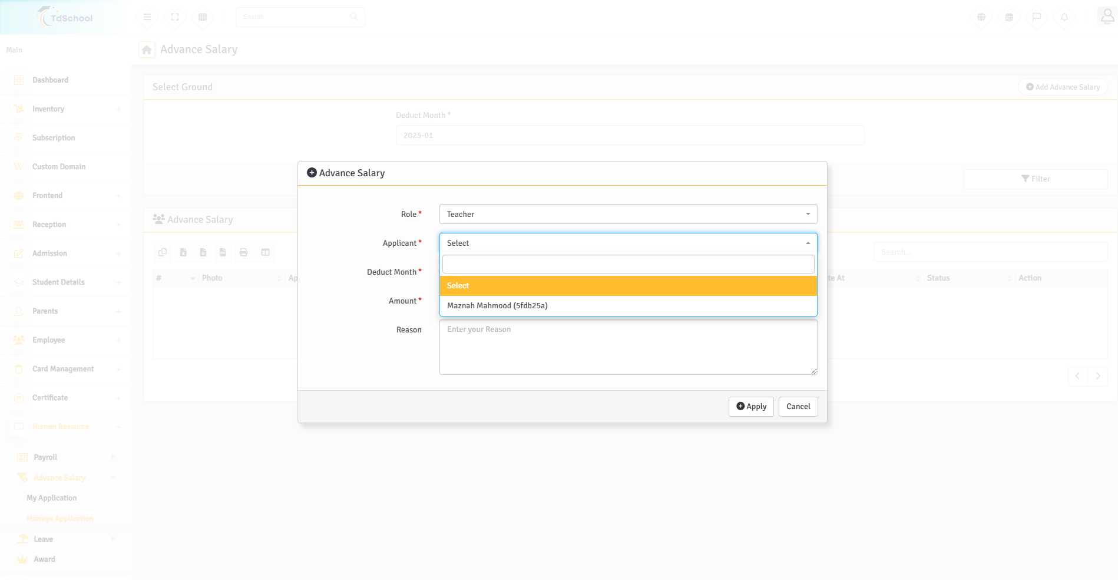This screenshot has height=580, width=1118.
Task: Click the print icon in table toolbar
Action: (243, 252)
